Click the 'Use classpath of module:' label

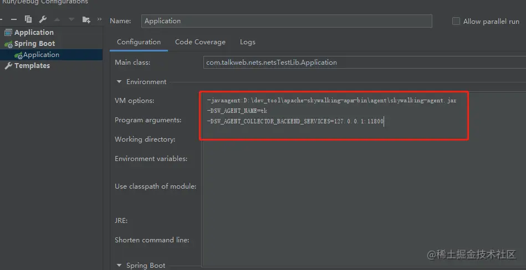point(156,186)
